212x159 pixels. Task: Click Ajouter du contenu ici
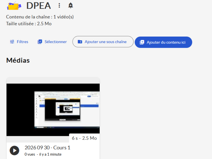tap(163, 42)
